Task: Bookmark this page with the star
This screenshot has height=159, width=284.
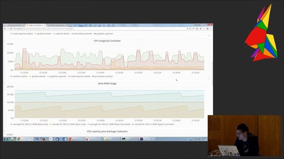Action: 190,29
